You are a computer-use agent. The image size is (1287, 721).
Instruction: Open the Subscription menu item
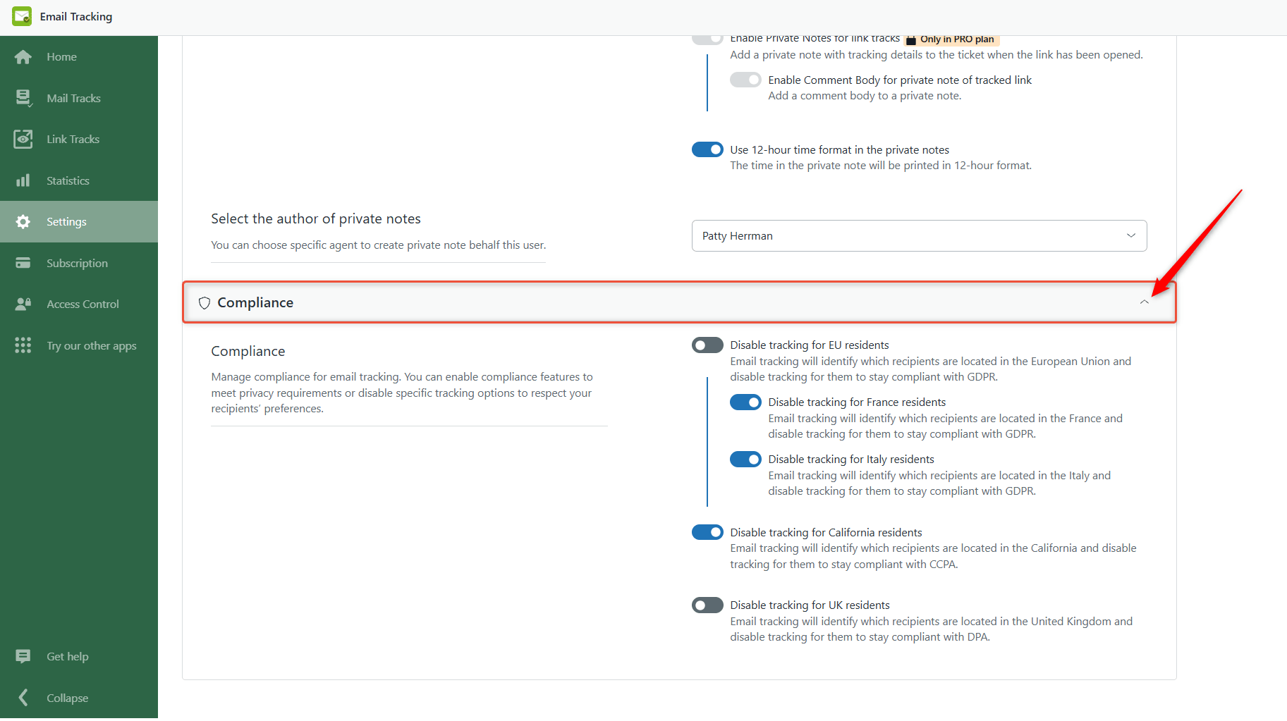click(x=79, y=263)
